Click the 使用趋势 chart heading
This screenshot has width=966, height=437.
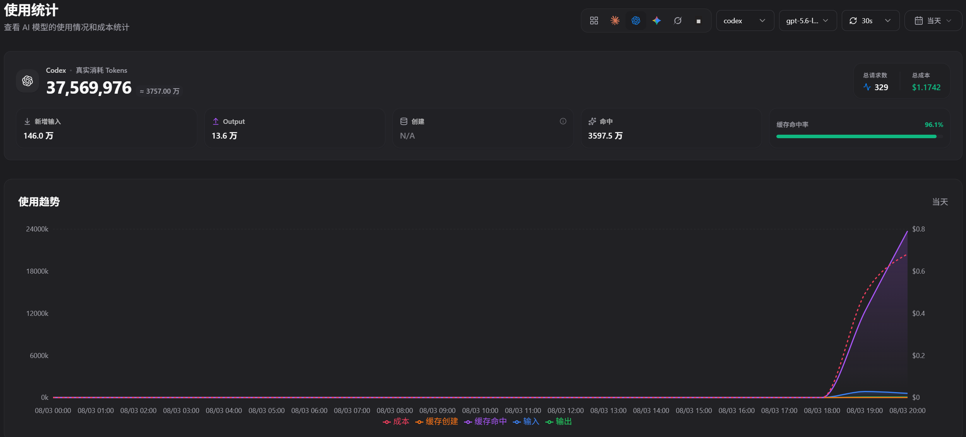point(39,202)
